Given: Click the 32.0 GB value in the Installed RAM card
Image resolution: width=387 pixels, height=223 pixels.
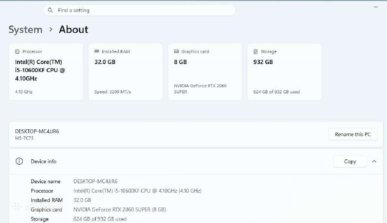Looking at the screenshot, I should pyautogui.click(x=105, y=62).
